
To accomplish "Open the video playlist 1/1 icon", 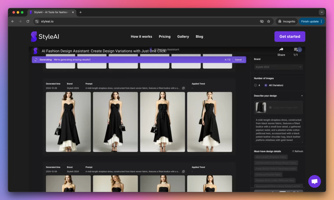I will click(296, 50).
